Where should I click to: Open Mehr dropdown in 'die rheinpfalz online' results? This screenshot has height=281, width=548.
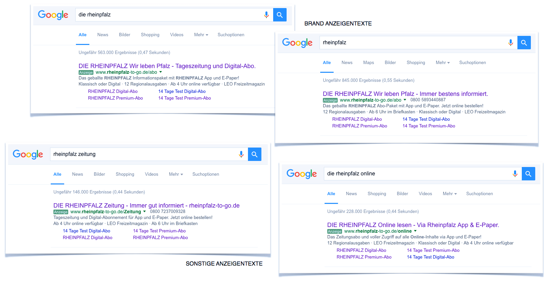[450, 194]
